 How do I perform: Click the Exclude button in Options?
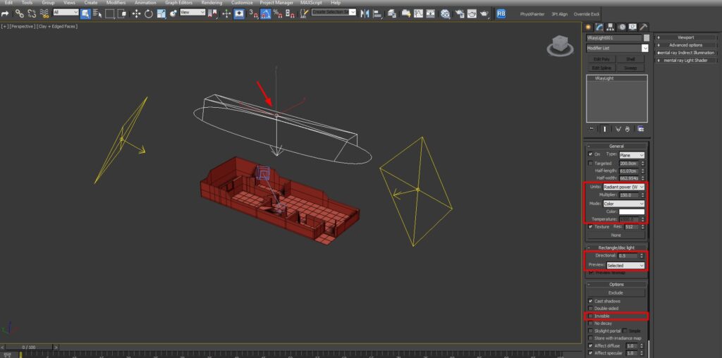coord(616,292)
